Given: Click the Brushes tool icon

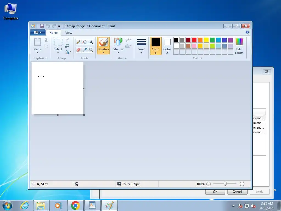Looking at the screenshot, I should (x=103, y=42).
